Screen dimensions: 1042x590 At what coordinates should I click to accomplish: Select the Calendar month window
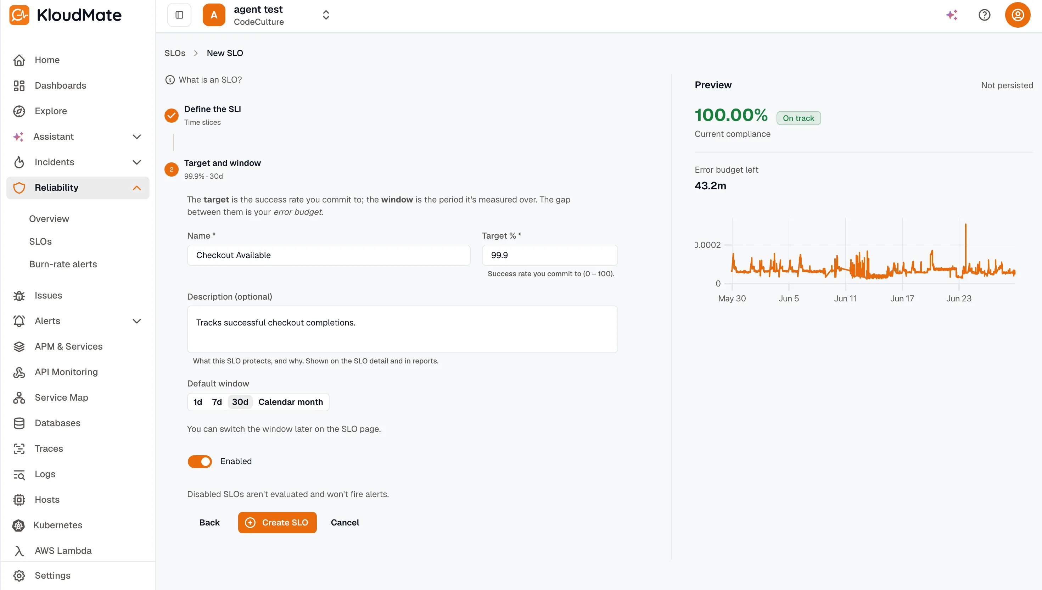(291, 402)
